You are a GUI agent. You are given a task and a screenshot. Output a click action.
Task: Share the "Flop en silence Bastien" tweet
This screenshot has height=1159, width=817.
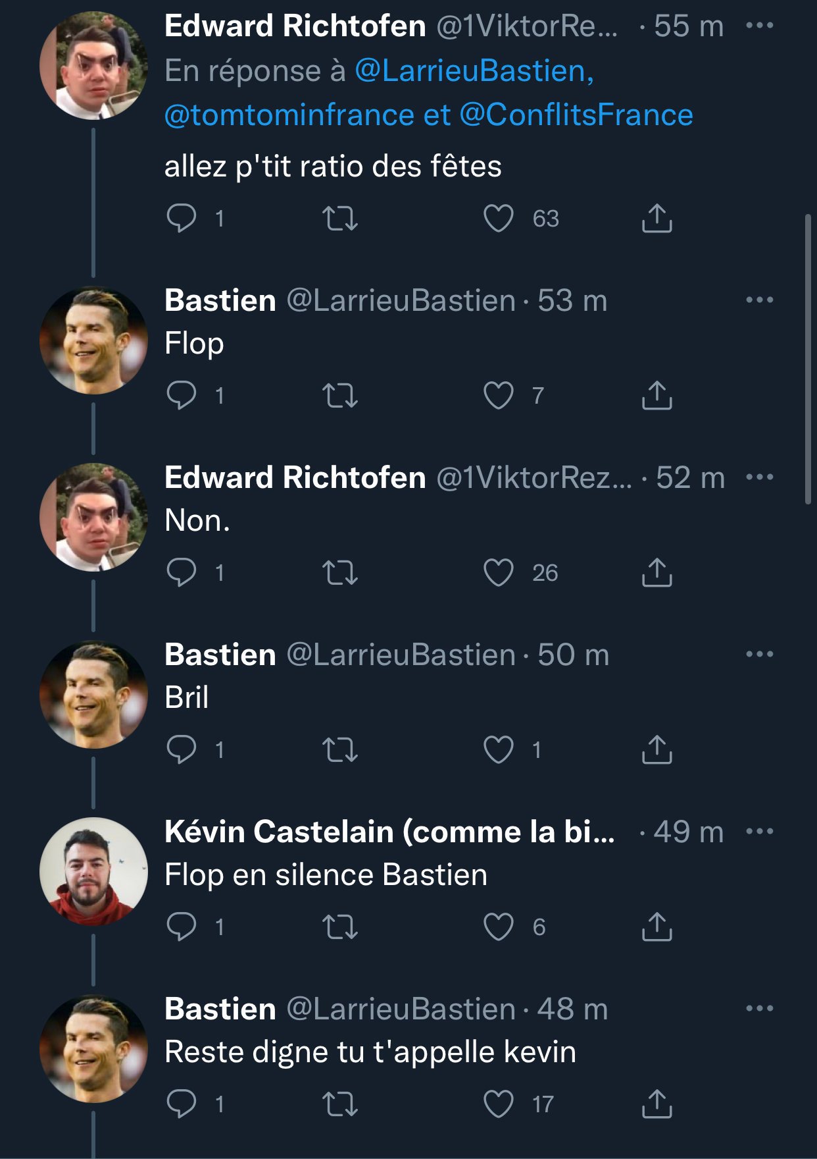(656, 927)
